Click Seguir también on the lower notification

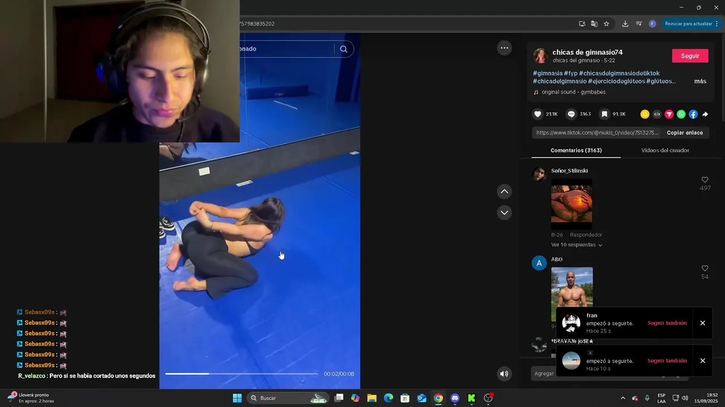tap(667, 361)
